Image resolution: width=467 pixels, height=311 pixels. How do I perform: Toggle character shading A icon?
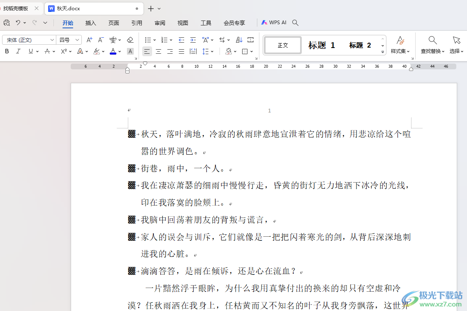point(130,51)
